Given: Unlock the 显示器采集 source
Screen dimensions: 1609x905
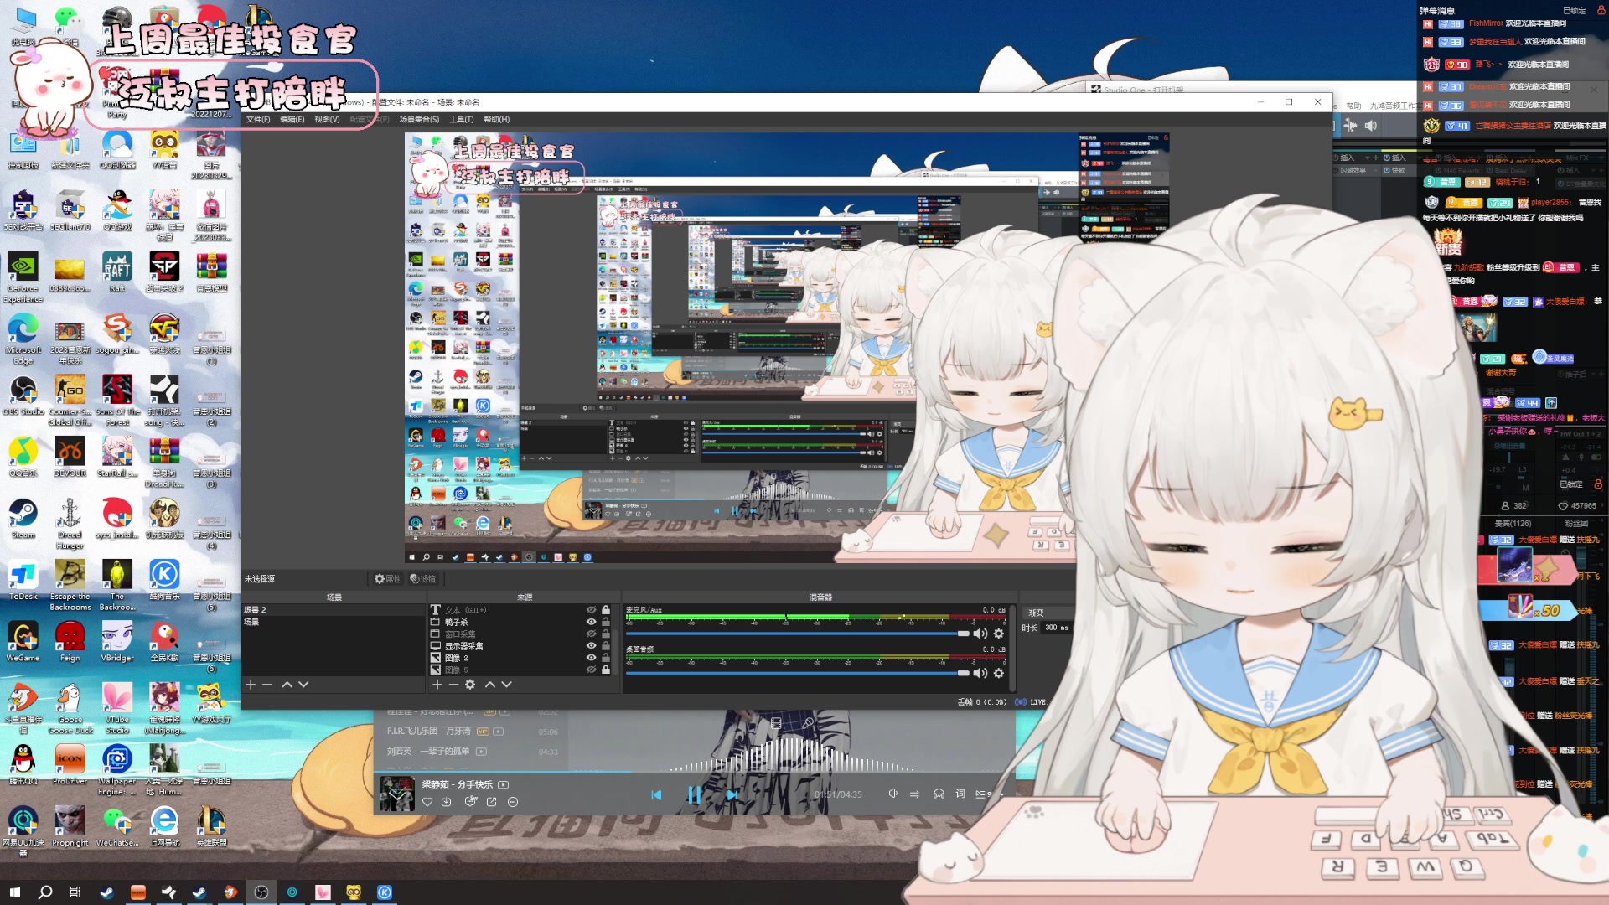Looking at the screenshot, I should [605, 646].
